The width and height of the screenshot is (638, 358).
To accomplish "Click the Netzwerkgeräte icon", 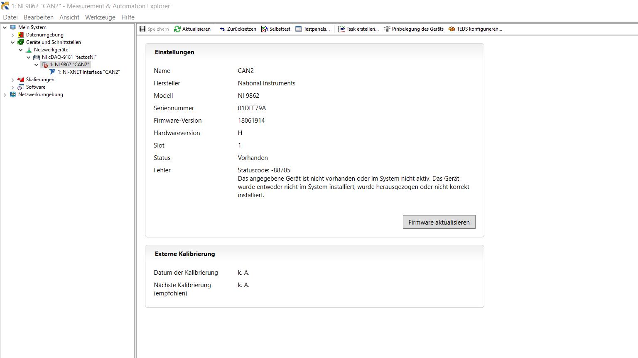I will point(29,50).
